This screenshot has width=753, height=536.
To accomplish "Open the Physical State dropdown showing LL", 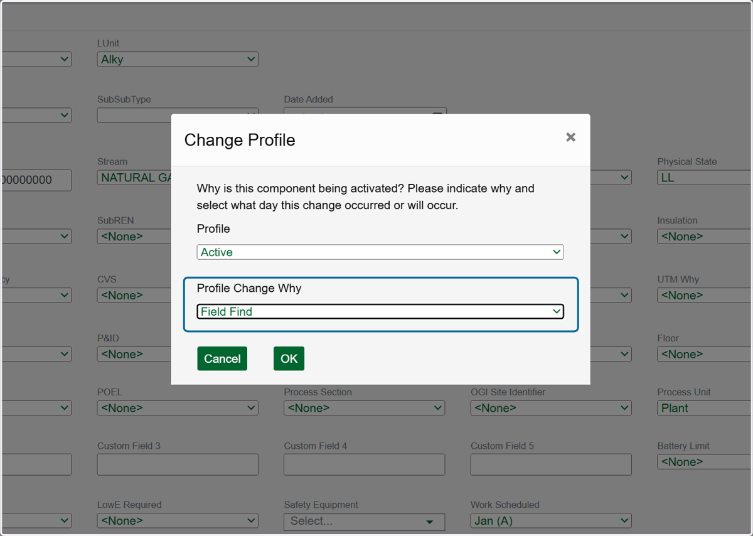I will [x=705, y=178].
